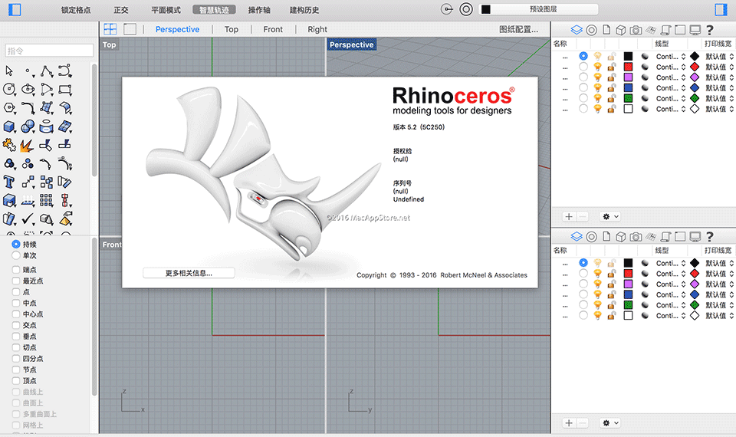
Task: Select the 单次 radio button
Action: [x=16, y=255]
